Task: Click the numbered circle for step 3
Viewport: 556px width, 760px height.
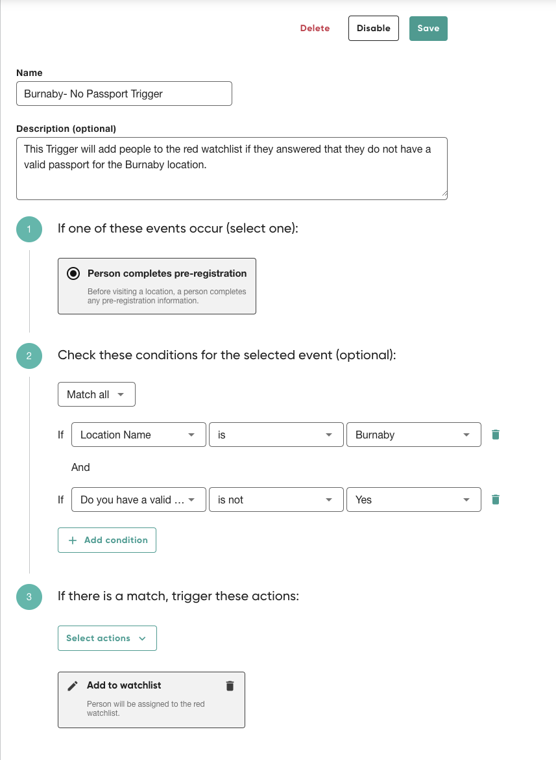Action: (x=29, y=596)
